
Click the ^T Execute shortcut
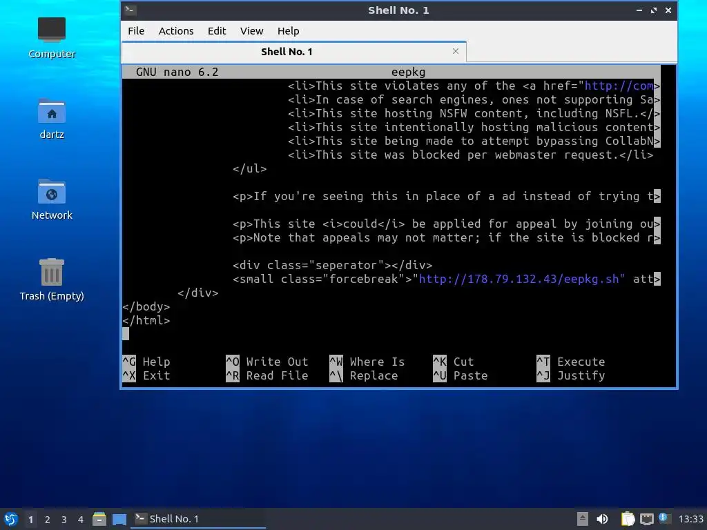(571, 362)
